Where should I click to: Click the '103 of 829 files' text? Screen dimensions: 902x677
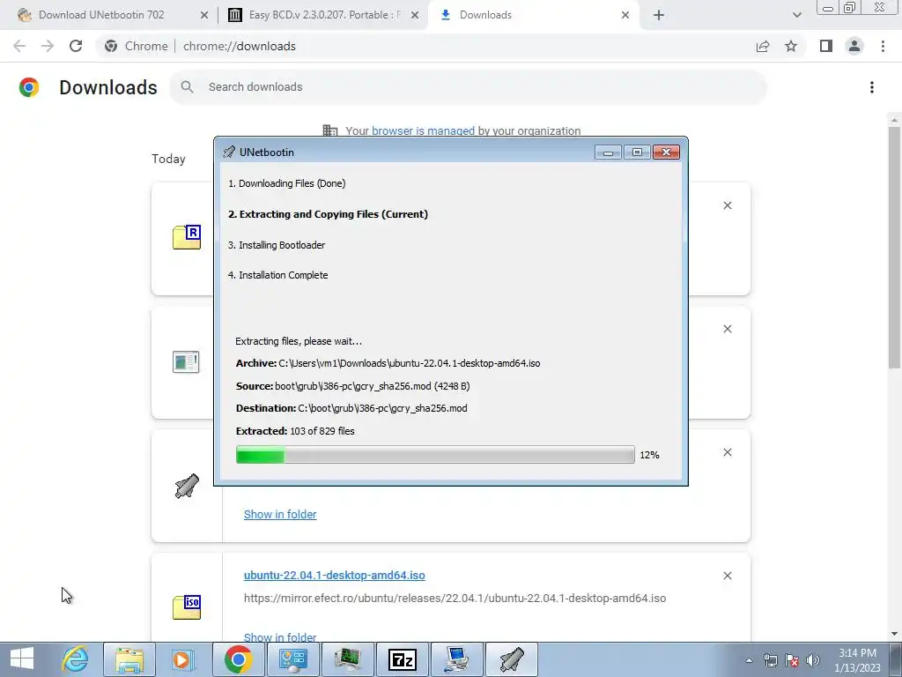[x=322, y=431]
